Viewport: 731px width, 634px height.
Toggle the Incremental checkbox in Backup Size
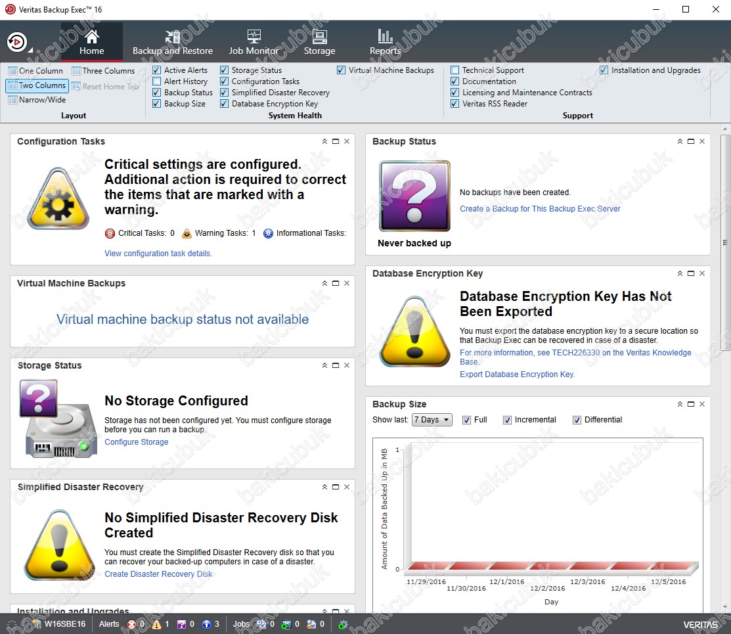click(x=507, y=420)
